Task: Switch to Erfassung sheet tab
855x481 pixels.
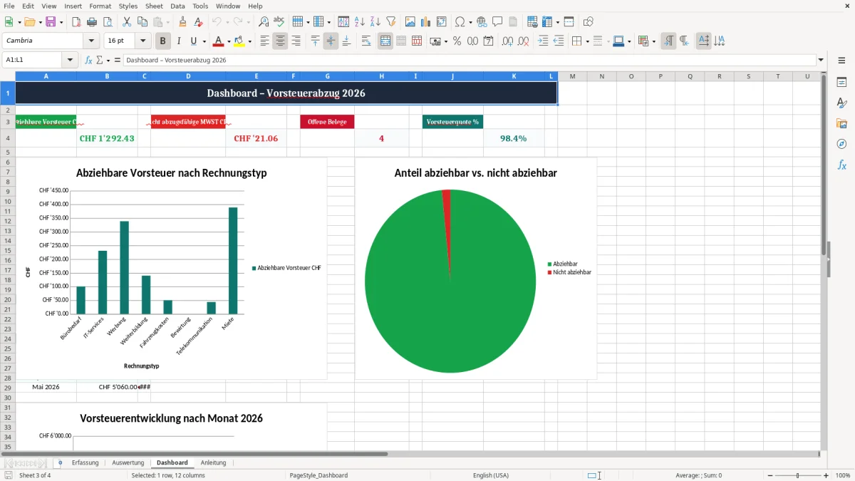Action: (x=85, y=462)
